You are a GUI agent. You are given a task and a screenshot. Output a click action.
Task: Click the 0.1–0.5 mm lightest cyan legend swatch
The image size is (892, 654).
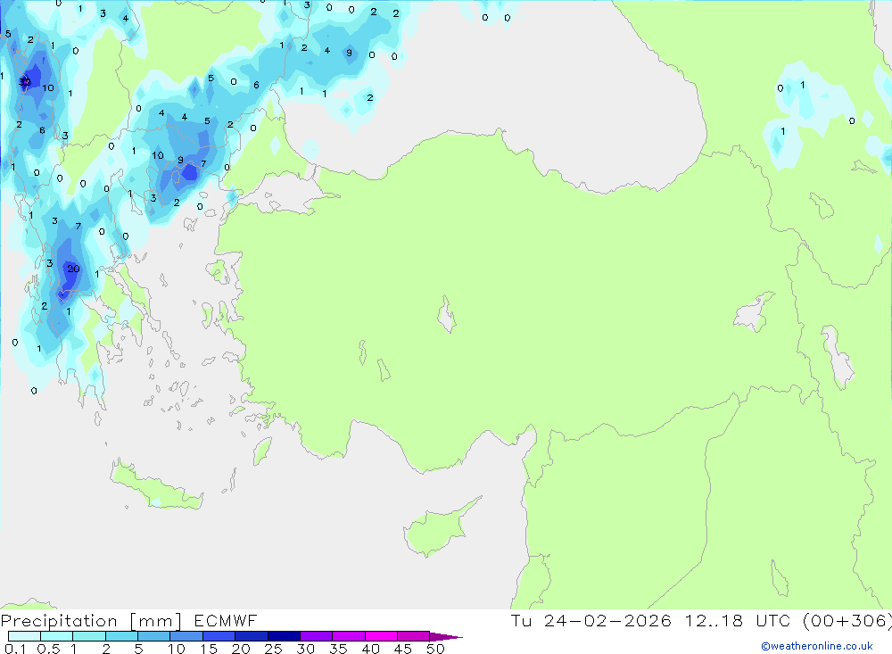[x=24, y=636]
